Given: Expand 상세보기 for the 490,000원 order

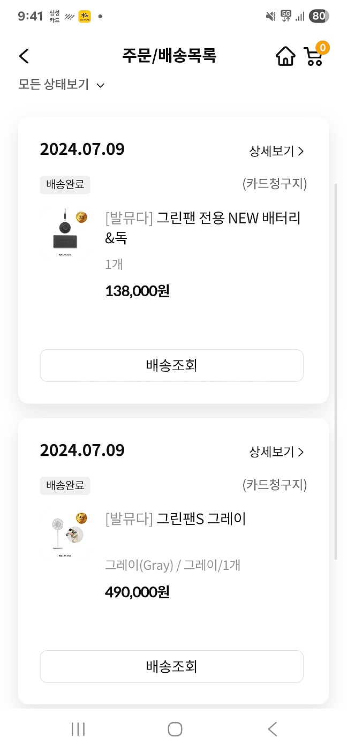Looking at the screenshot, I should click(x=277, y=453).
